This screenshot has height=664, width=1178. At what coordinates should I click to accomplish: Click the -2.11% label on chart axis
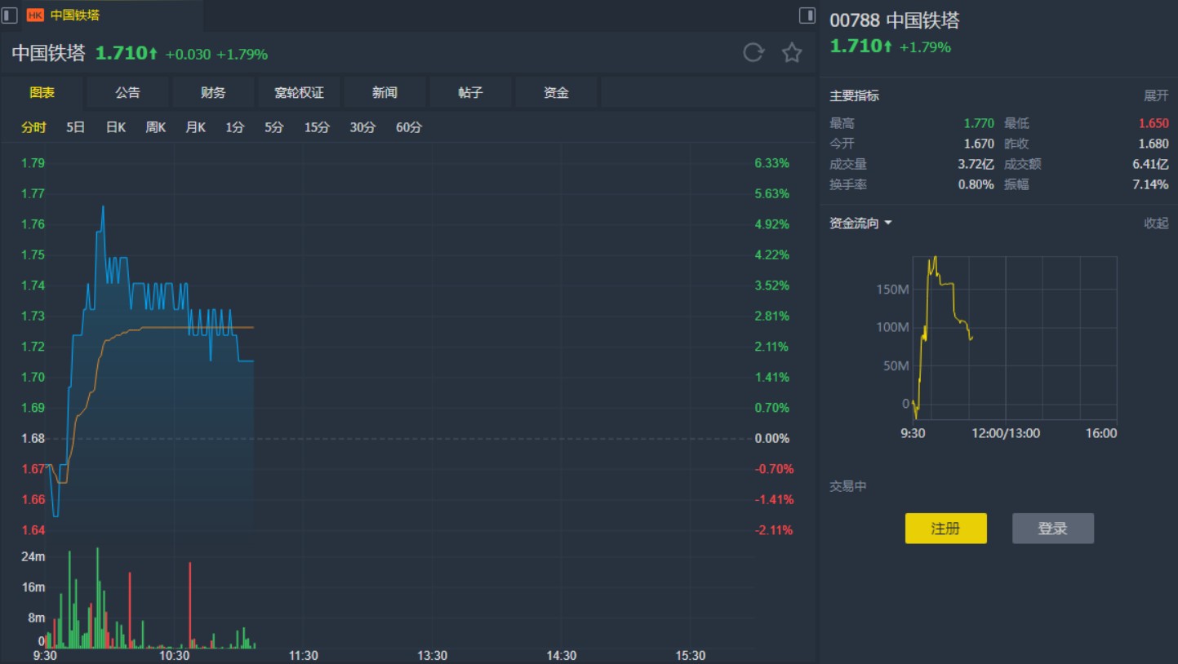(774, 530)
